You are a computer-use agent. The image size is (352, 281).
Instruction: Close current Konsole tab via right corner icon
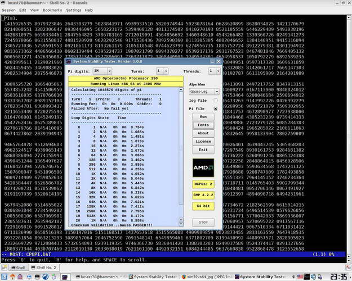tap(348, 268)
